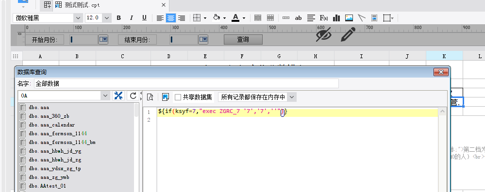Toggle italic text formatting

132,18
